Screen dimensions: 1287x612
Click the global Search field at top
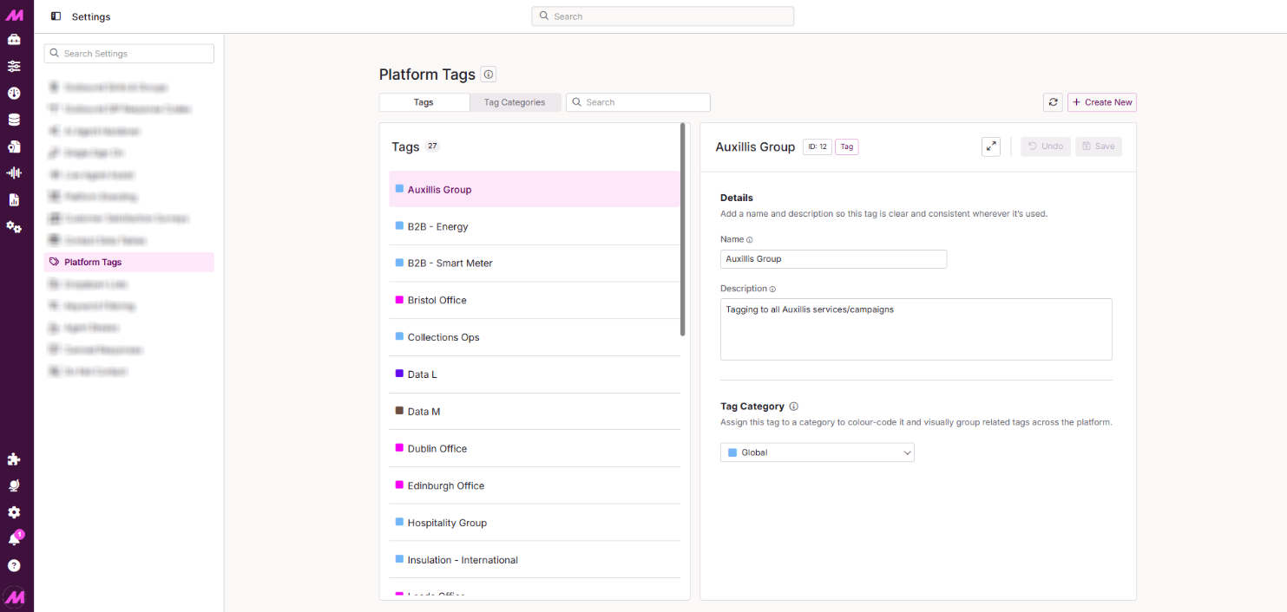point(663,16)
